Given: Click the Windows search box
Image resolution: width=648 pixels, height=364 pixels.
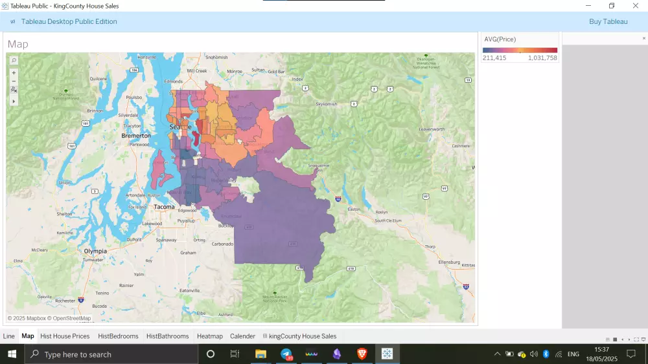Looking at the screenshot, I should tap(111, 354).
